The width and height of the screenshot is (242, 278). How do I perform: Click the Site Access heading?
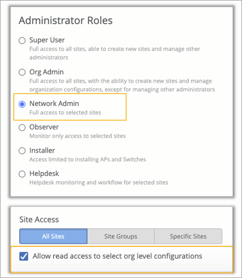click(39, 220)
